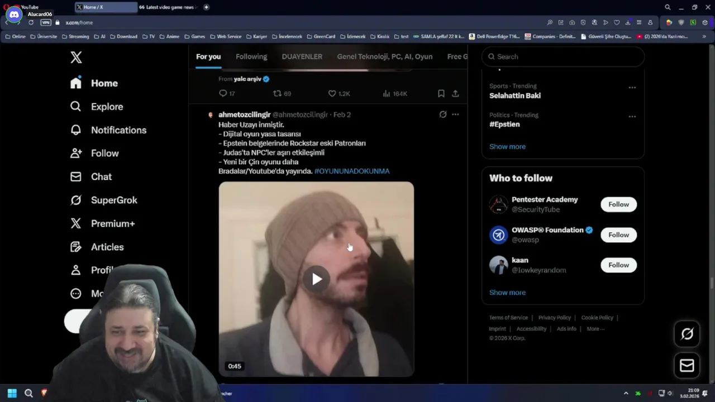Open more options for #Epstien trend

pyautogui.click(x=632, y=117)
